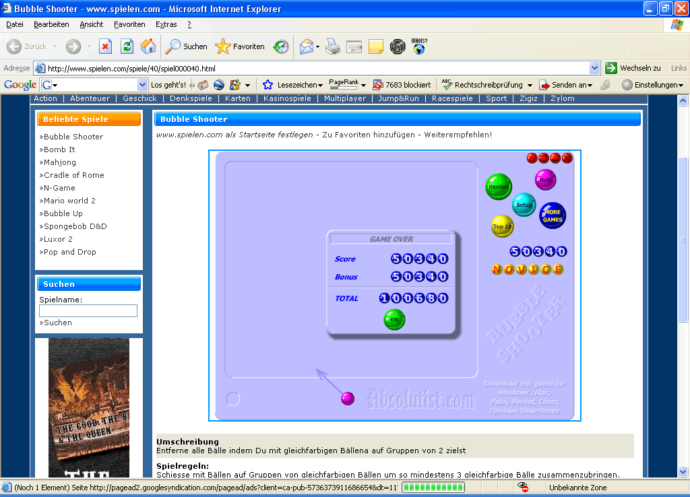Focus the Google toolbar search field
The height and width of the screenshot is (497, 690).
(94, 85)
